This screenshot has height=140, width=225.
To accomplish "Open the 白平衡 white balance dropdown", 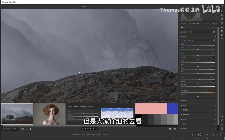I will click(199, 40).
